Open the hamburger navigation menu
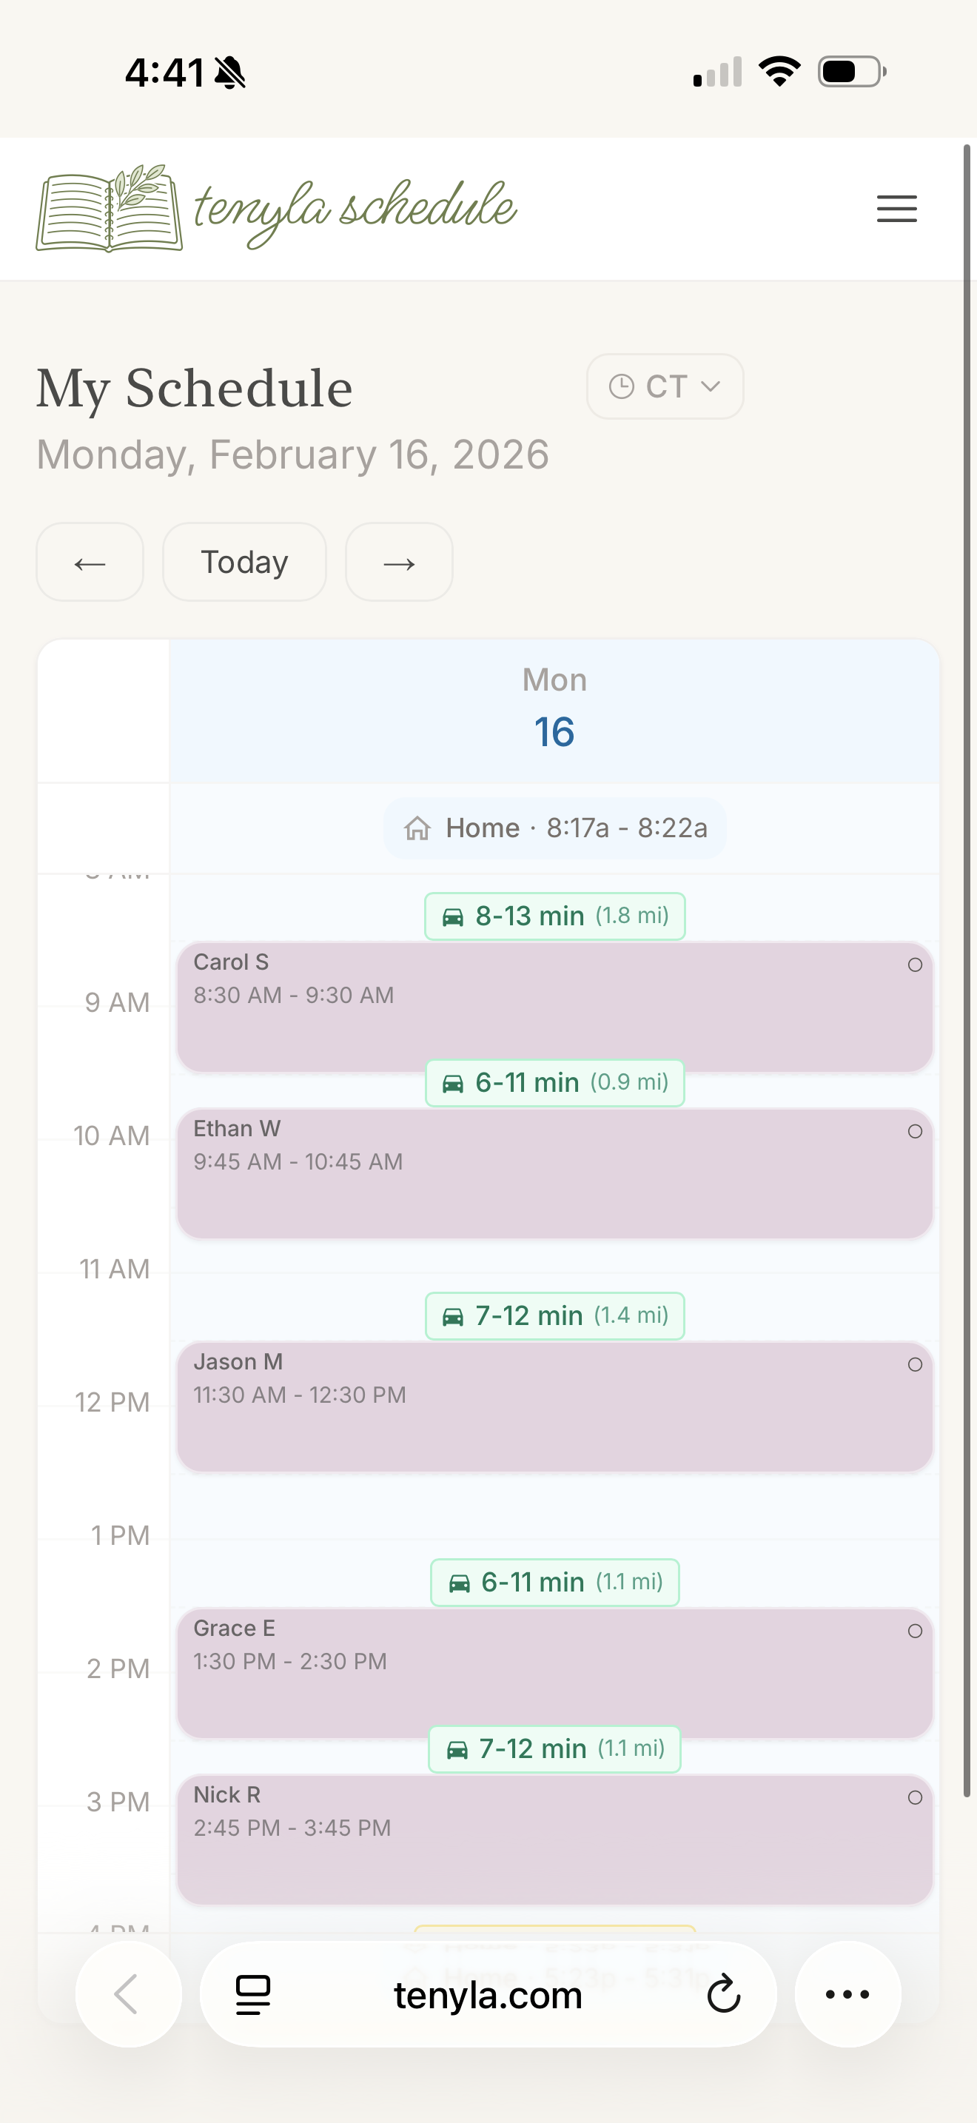 click(896, 209)
